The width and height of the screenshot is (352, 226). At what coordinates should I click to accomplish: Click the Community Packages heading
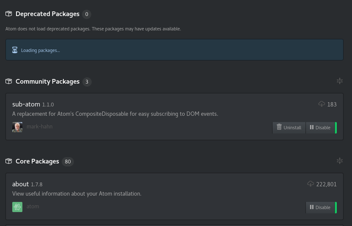point(48,82)
